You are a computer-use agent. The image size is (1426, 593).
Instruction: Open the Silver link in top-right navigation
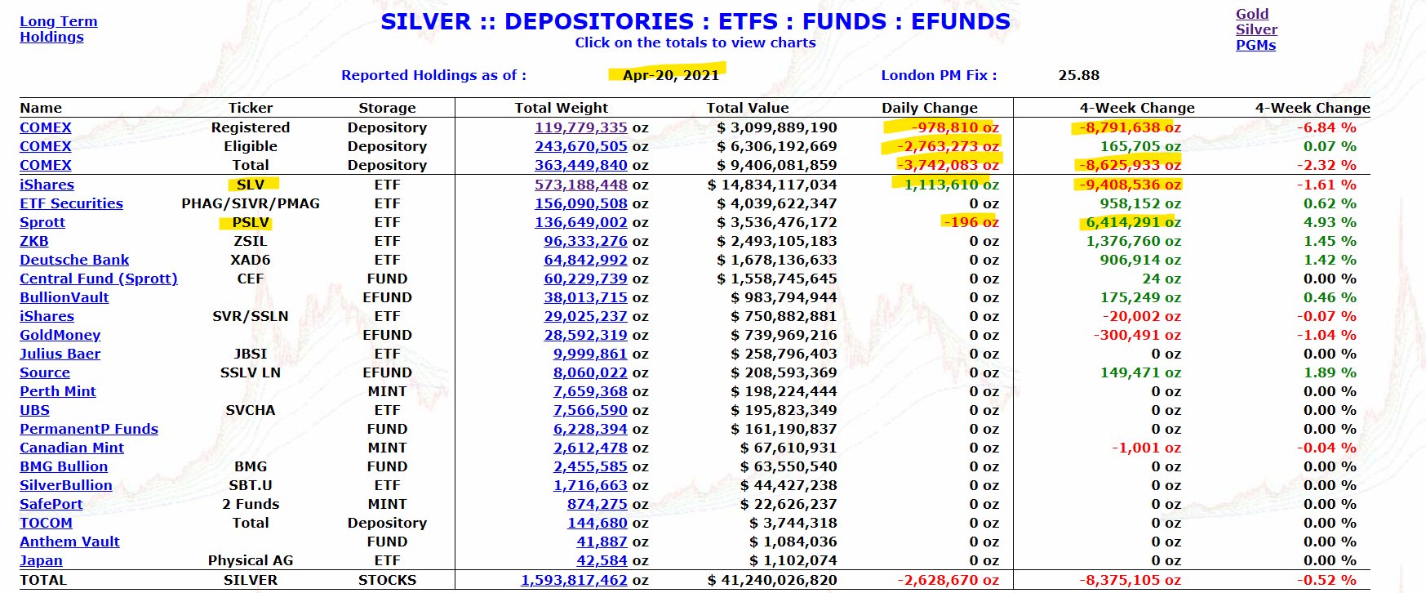tap(1256, 29)
